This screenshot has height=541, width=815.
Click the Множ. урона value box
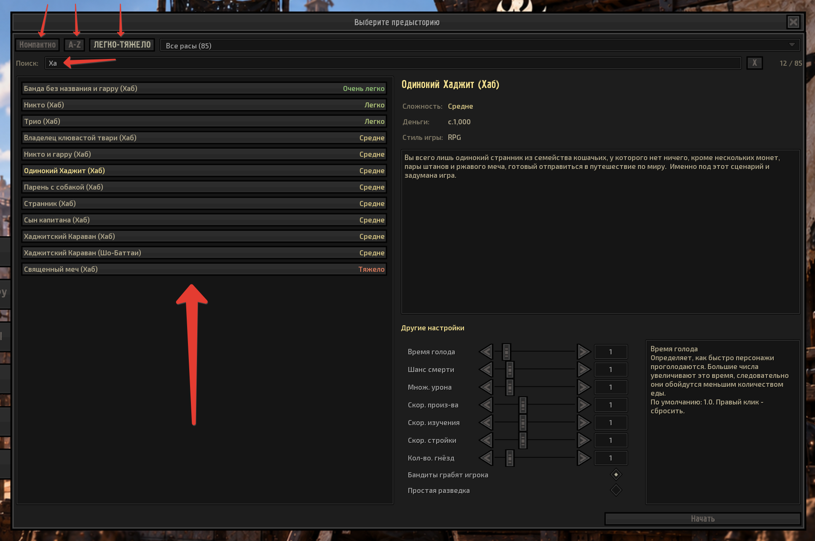point(611,387)
